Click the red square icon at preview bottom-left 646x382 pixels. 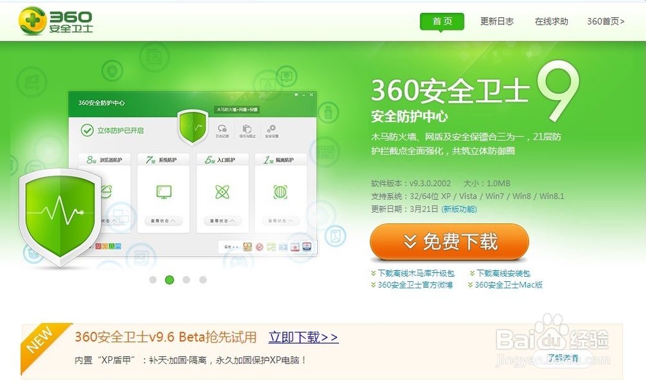98,246
